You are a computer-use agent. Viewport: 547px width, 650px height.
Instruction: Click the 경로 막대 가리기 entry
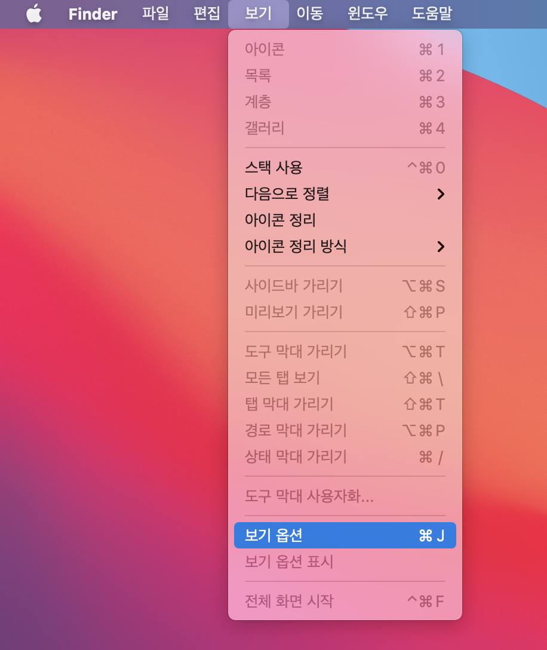pyautogui.click(x=345, y=430)
